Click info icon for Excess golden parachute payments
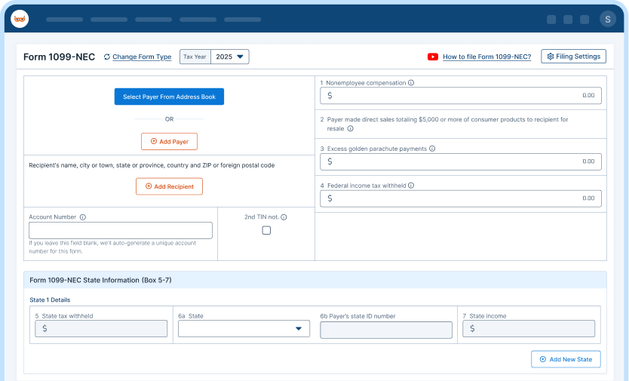 432,149
